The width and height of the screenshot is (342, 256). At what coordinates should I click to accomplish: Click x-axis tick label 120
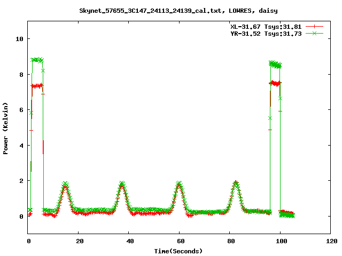coord(332,241)
